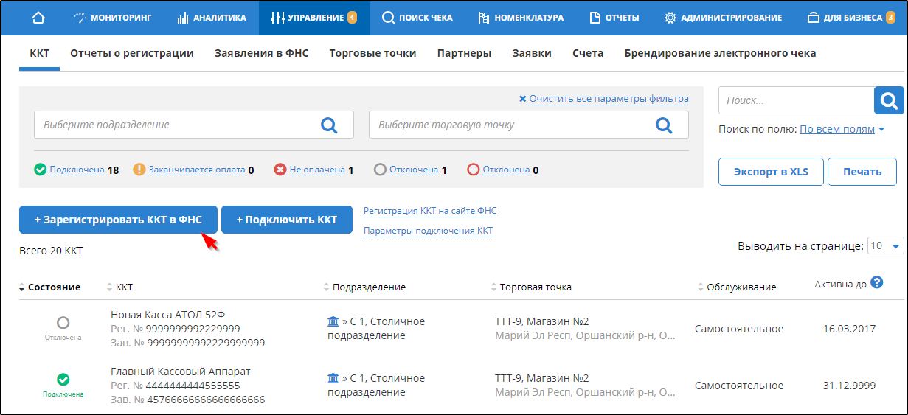The width and height of the screenshot is (908, 415).
Task: Click Зарегистрировать ККТ в ФНС button
Action: (118, 220)
